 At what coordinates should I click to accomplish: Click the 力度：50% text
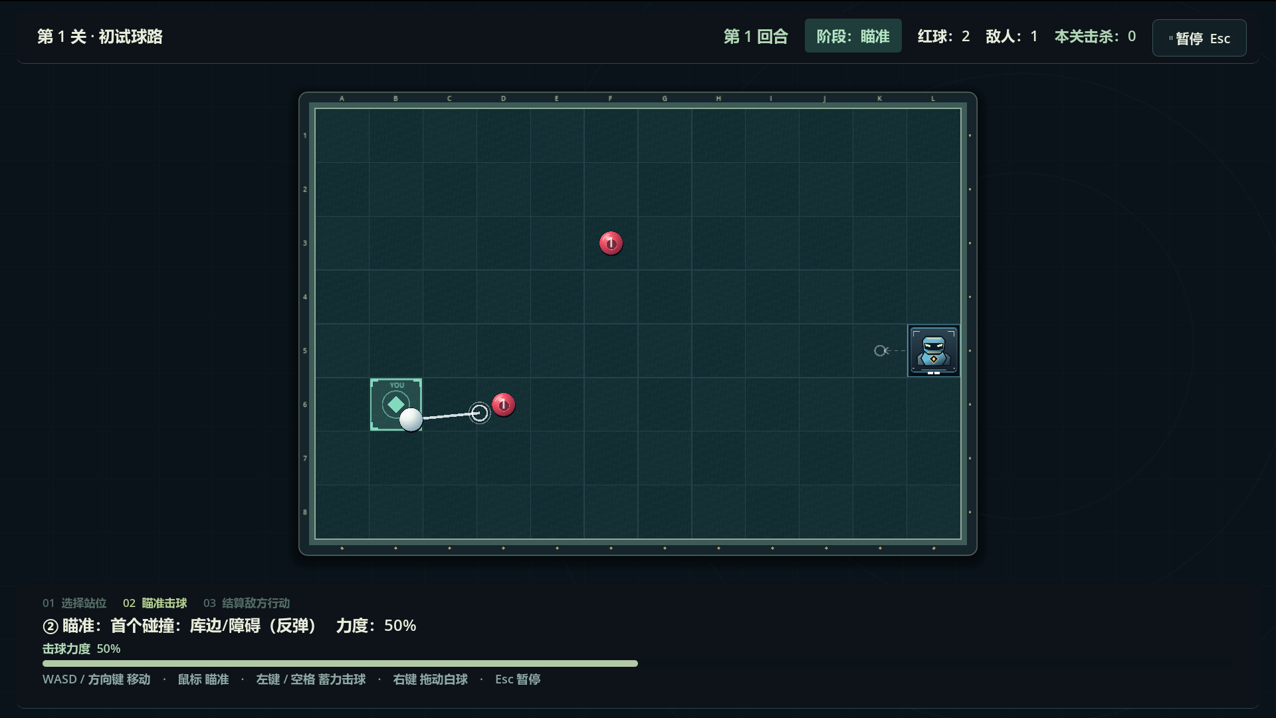point(376,626)
